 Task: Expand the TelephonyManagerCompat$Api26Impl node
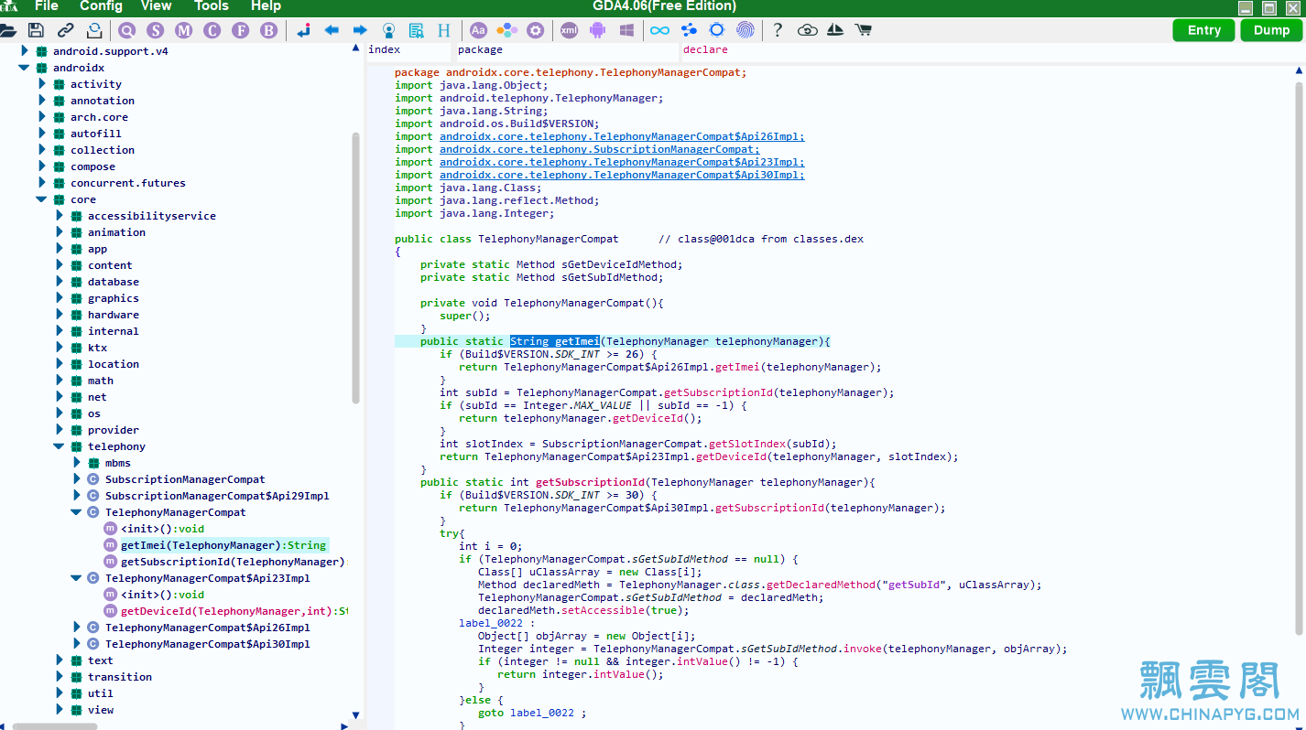(76, 628)
